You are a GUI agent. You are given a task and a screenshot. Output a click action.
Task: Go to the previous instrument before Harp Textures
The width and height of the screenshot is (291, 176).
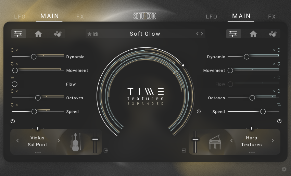tap(231, 140)
